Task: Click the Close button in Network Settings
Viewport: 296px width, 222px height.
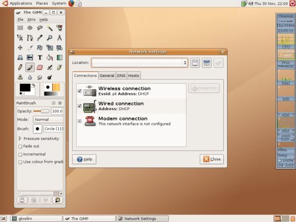Action: pos(212,159)
